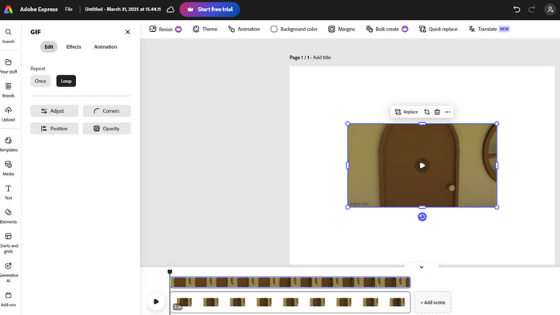Click Add title next to Page 1

(322, 58)
